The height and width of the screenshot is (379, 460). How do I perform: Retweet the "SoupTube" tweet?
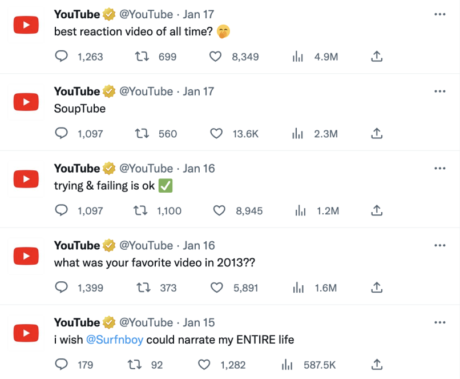[x=141, y=134]
